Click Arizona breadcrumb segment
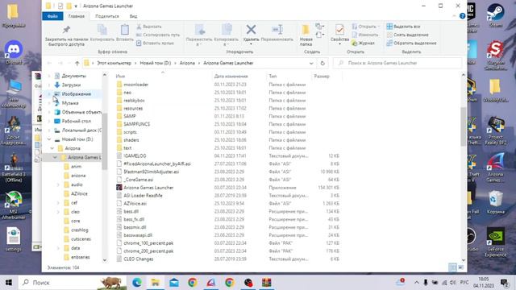516x290 pixels. pyautogui.click(x=187, y=63)
